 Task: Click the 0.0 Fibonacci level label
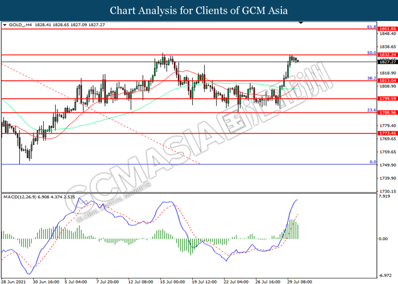(373, 162)
